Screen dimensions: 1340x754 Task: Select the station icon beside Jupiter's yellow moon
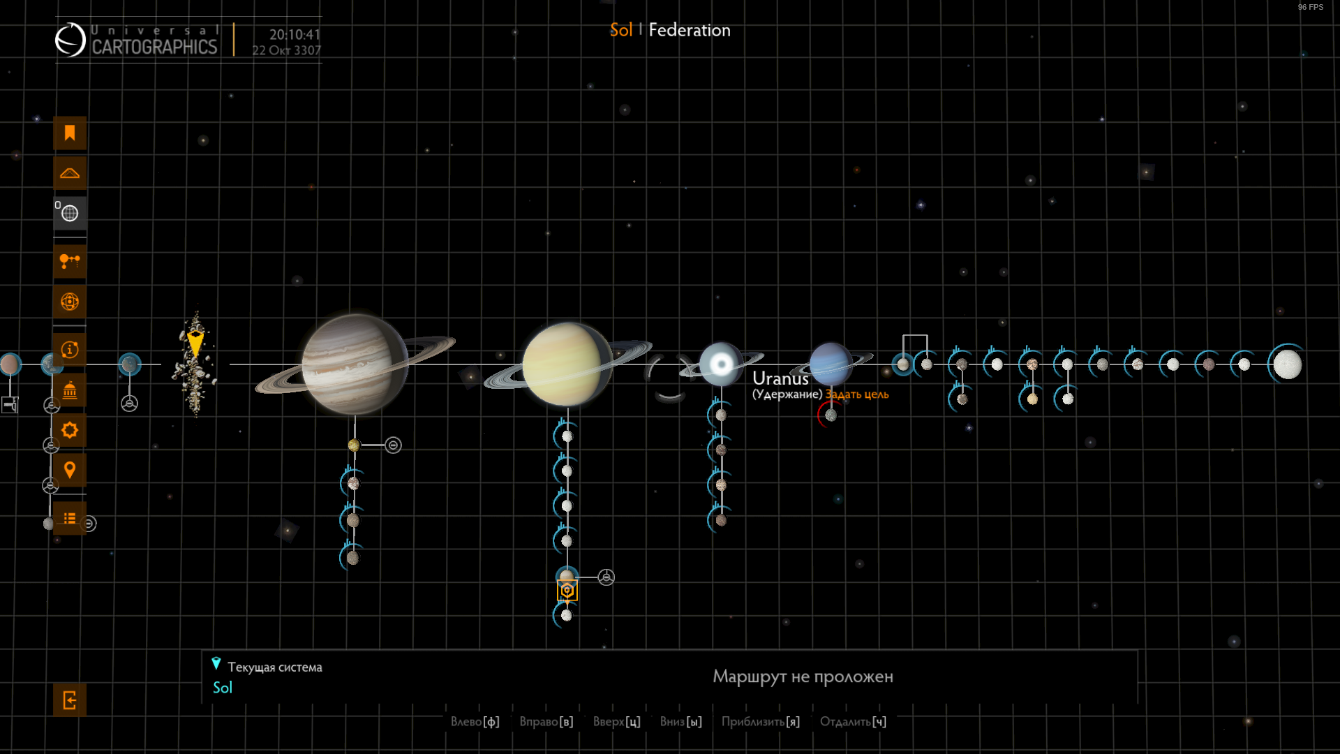394,445
